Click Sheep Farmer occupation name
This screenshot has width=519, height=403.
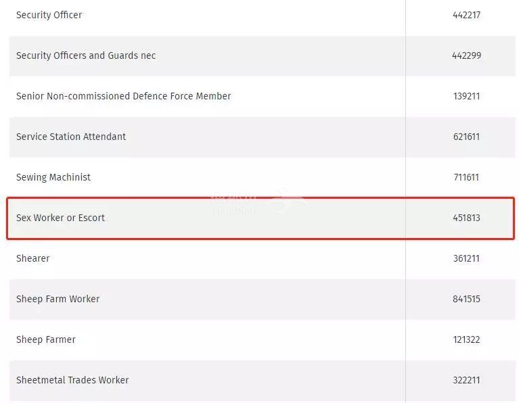46,339
